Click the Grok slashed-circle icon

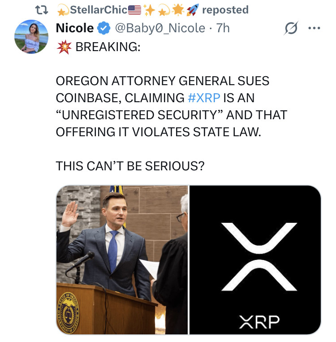click(291, 29)
